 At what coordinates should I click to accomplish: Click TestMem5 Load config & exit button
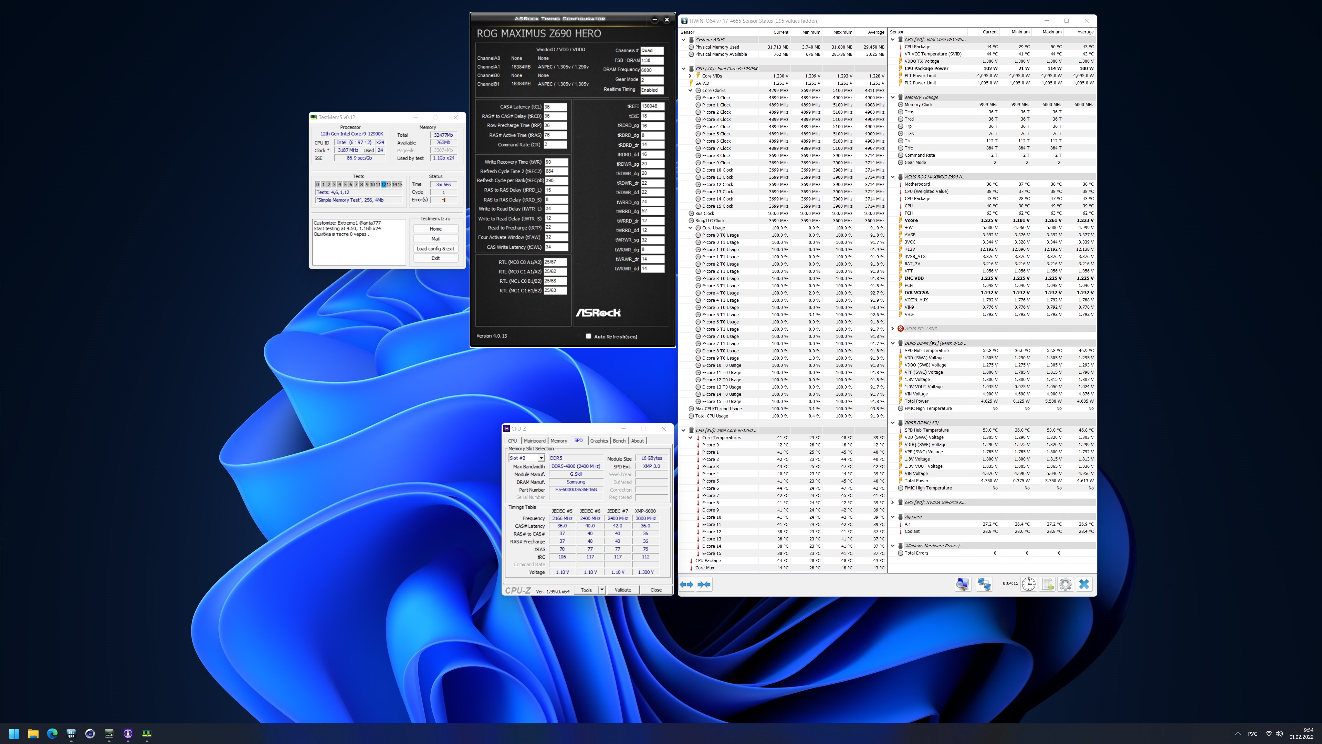pos(435,248)
